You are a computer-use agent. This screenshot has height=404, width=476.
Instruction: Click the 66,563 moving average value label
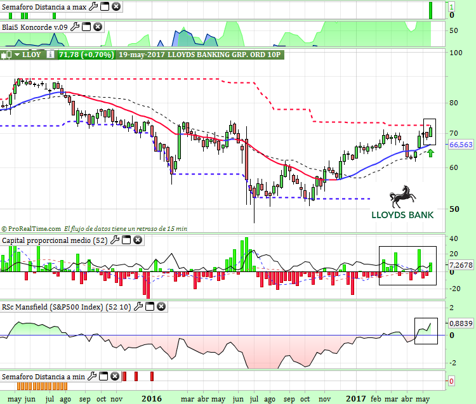pos(461,145)
